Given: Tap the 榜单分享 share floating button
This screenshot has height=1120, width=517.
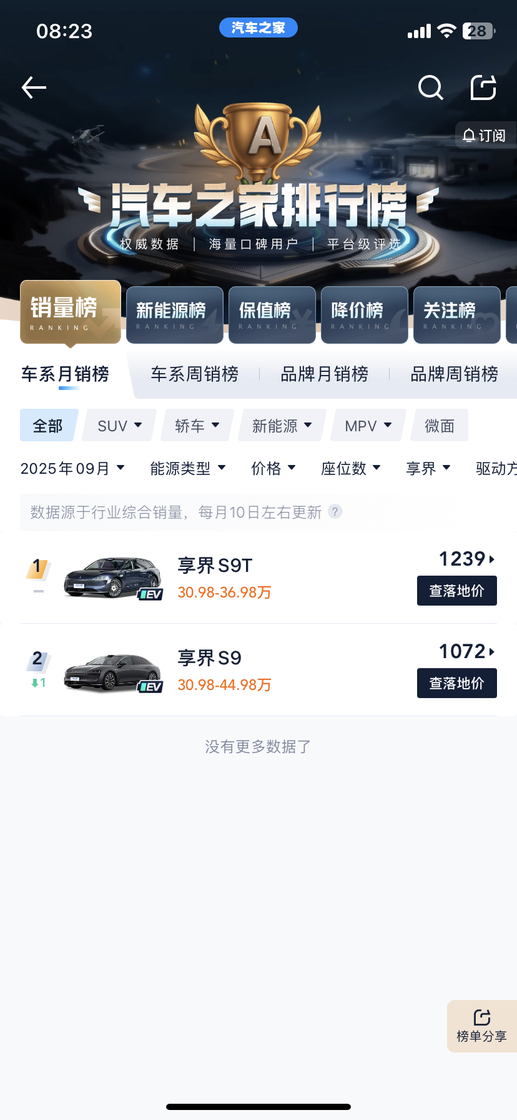Looking at the screenshot, I should tap(481, 1026).
